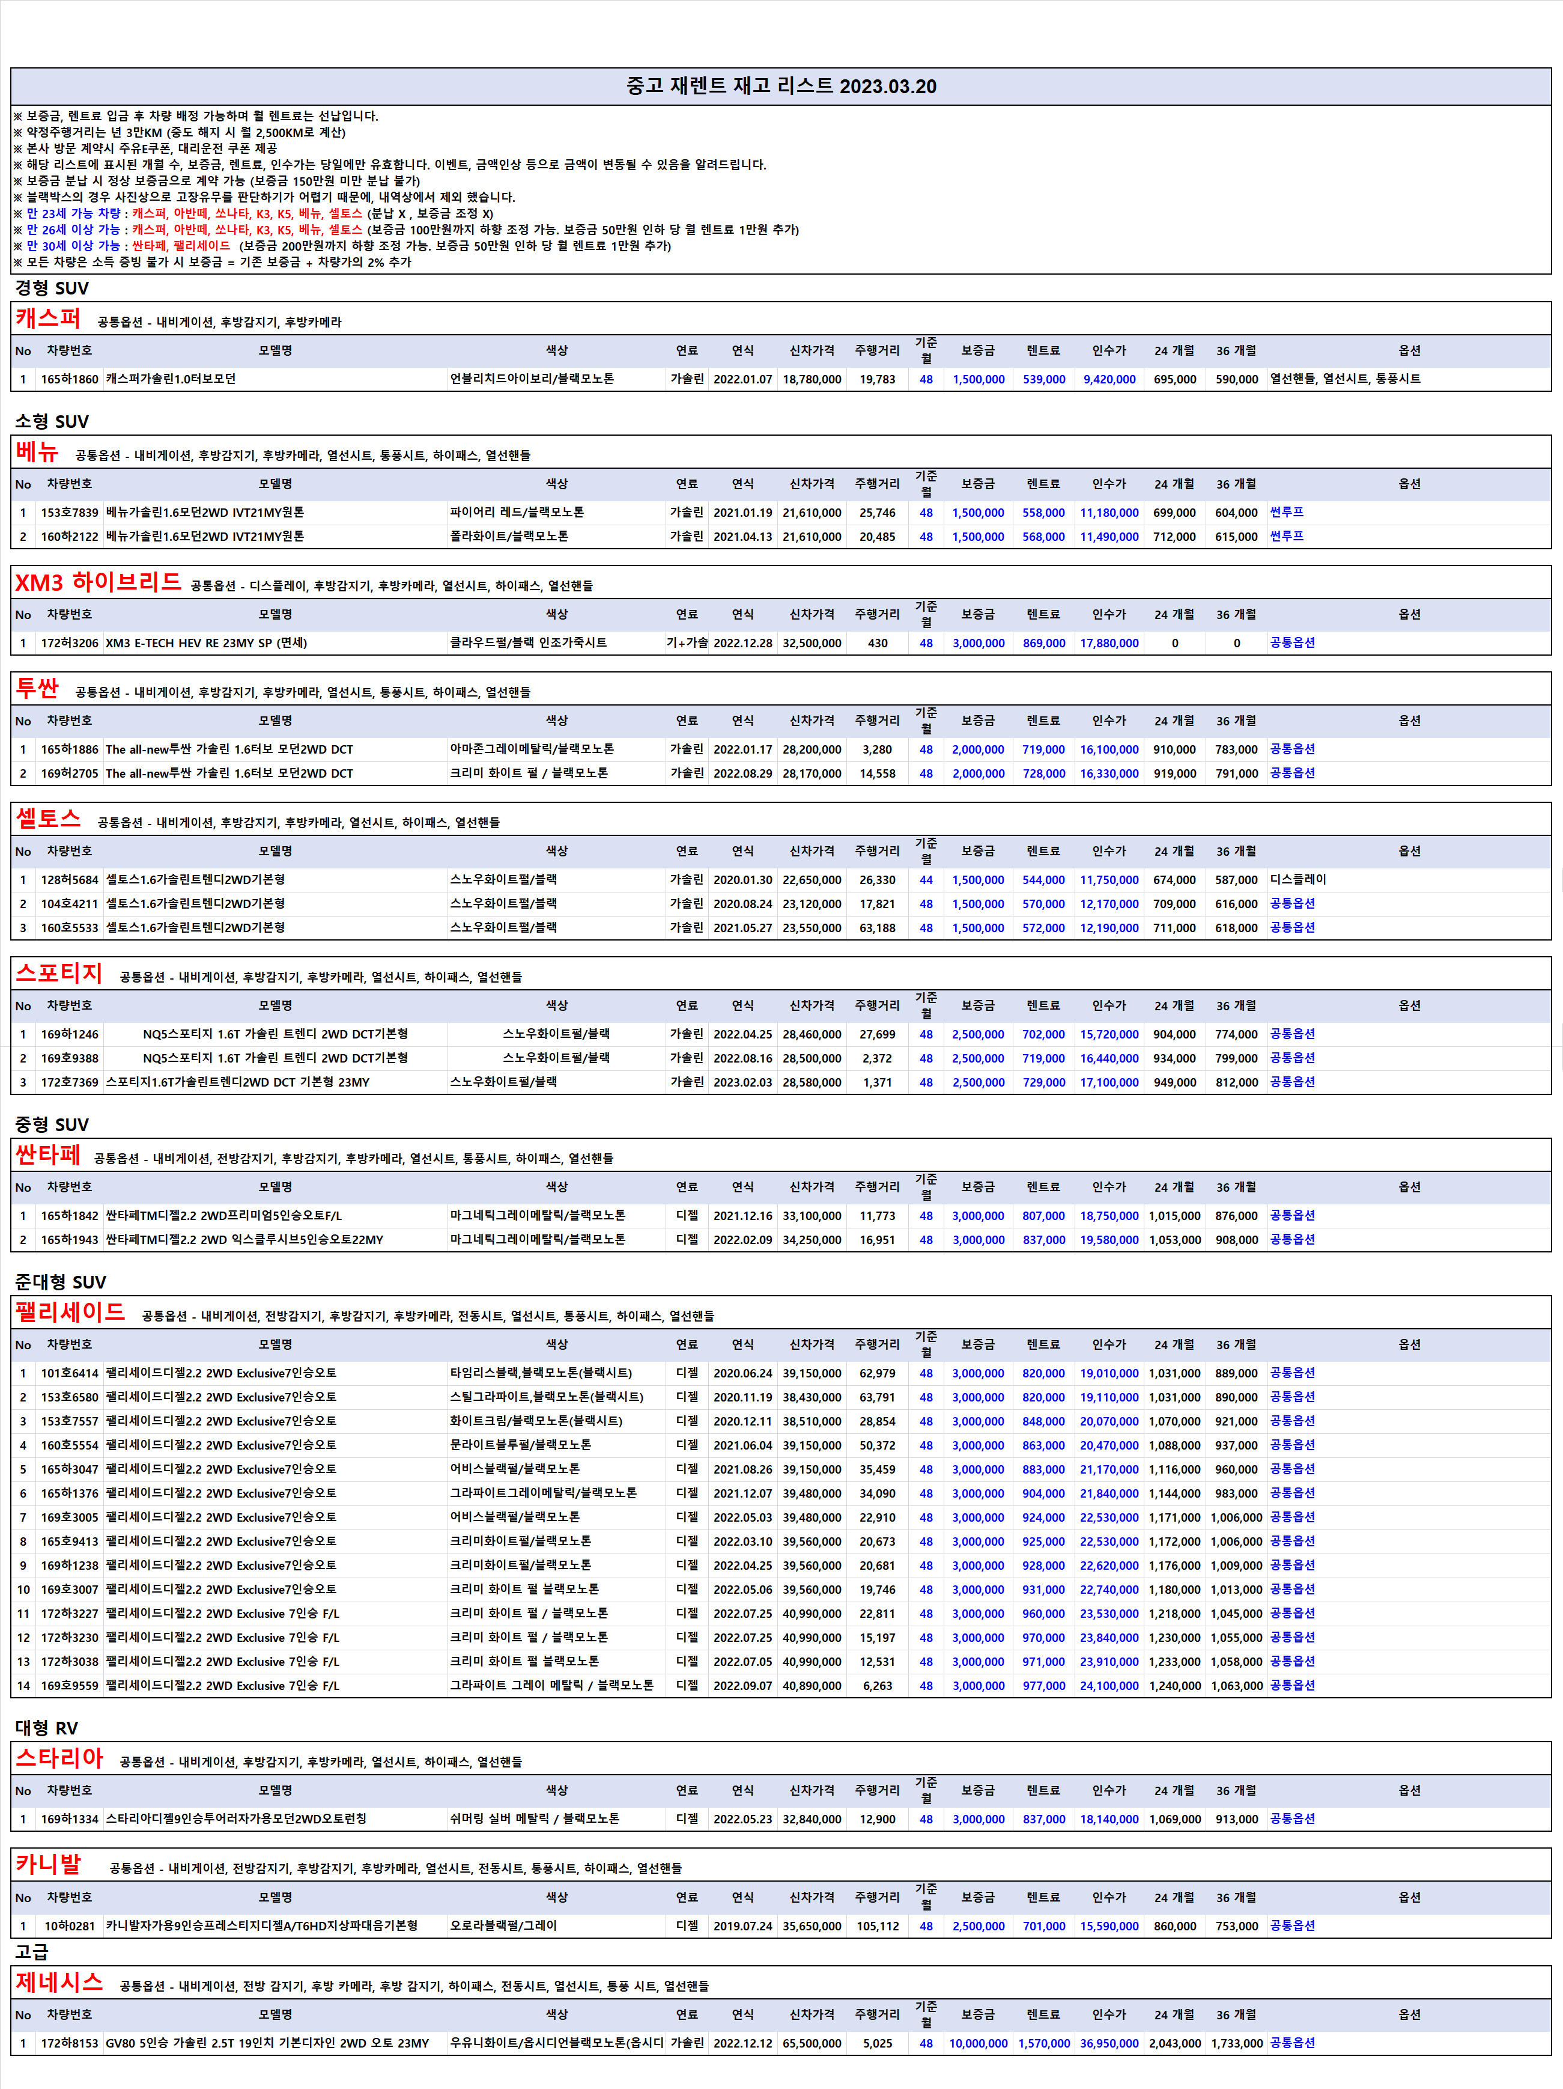Click the "XM3 하이브리드" model heading
Image resolution: width=1563 pixels, height=2089 pixels.
[x=98, y=582]
